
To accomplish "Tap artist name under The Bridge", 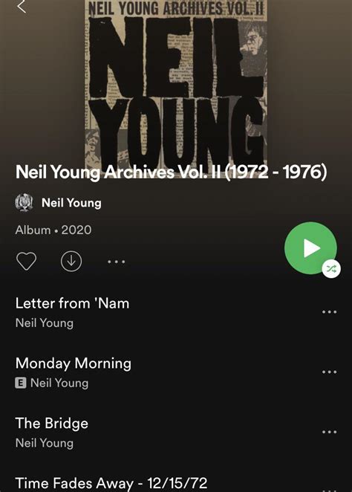I will pyautogui.click(x=45, y=443).
